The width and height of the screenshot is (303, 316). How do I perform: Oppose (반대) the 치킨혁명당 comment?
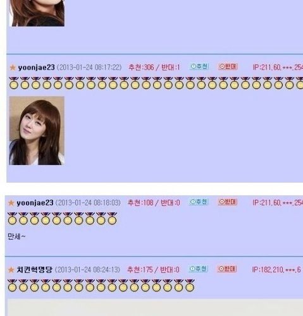pos(227,269)
